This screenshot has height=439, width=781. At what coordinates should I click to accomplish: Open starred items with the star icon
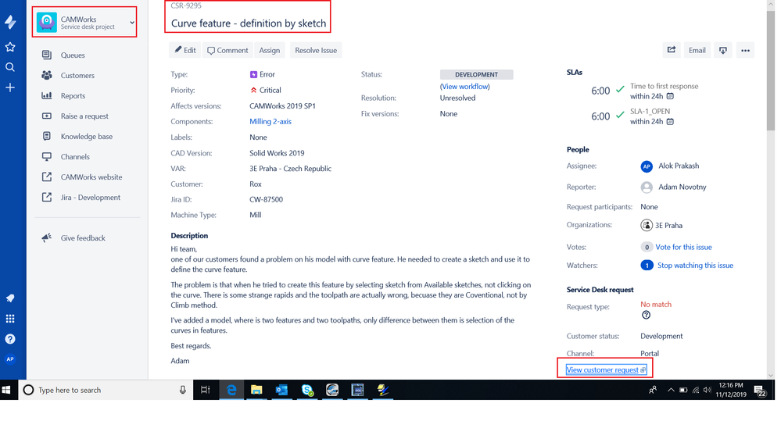[10, 47]
